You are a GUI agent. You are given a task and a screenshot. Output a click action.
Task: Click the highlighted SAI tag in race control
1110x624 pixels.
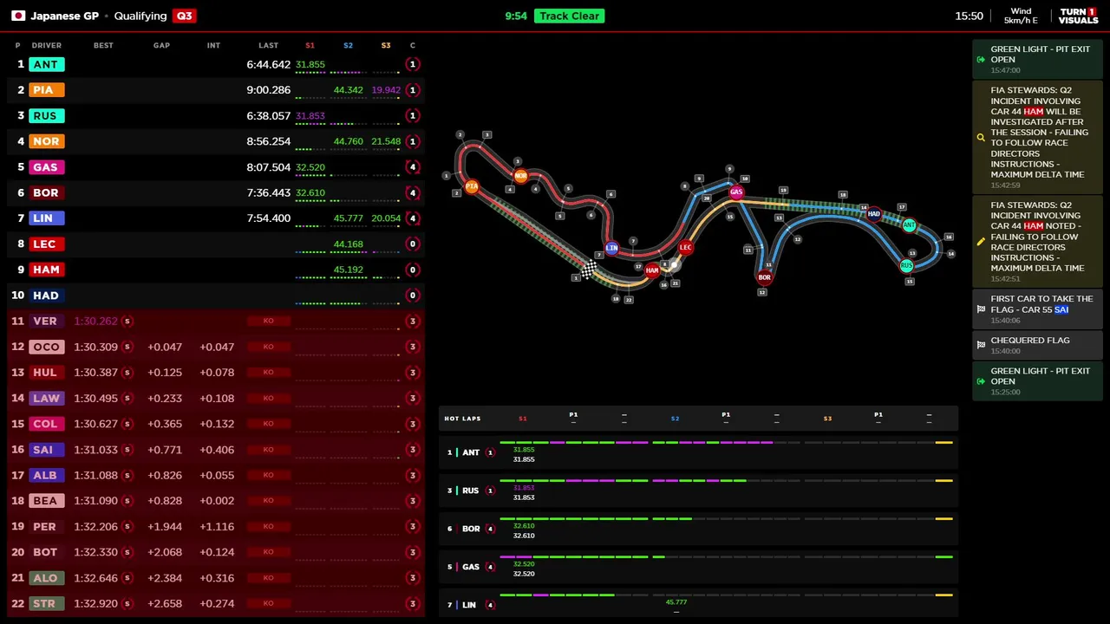click(x=1061, y=309)
